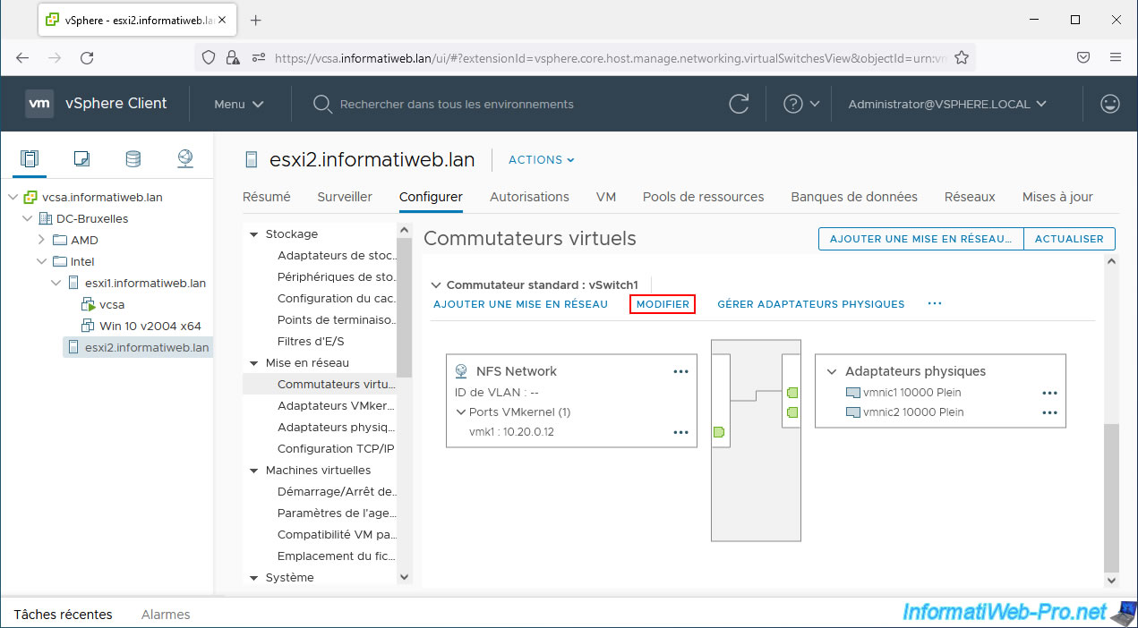The height and width of the screenshot is (628, 1138).
Task: Click the smiley feedback icon
Action: pos(1110,104)
